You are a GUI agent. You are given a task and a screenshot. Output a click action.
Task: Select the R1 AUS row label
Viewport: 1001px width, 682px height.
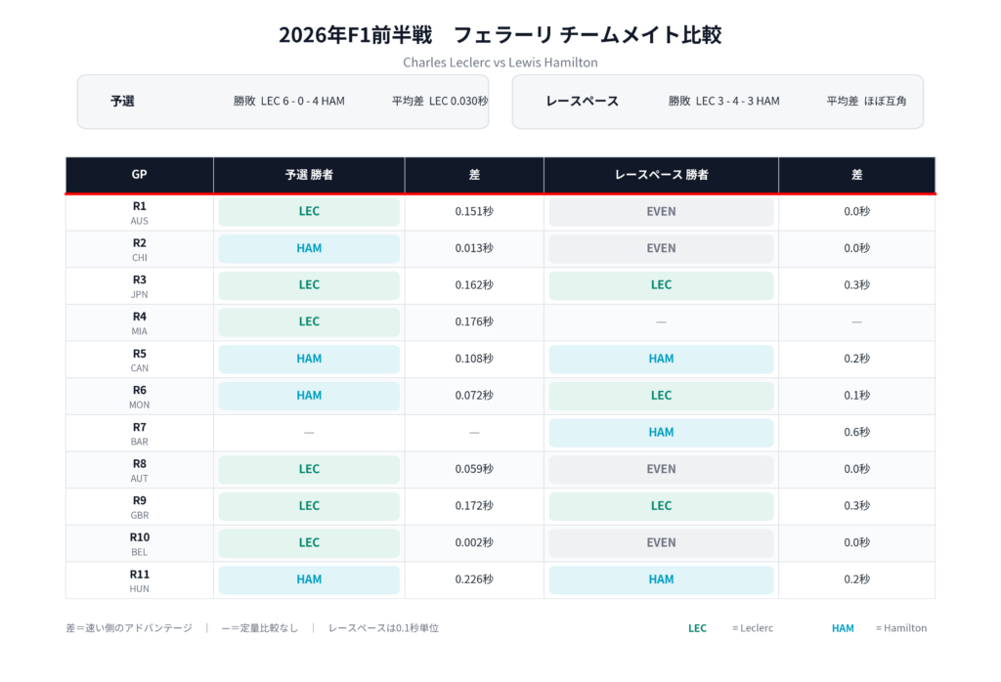tap(139, 213)
